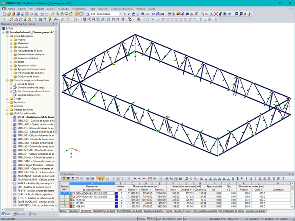Image resolution: width=295 pixels, height=221 pixels.
Task: Click the view in Y direction icon
Action: tap(113, 19)
